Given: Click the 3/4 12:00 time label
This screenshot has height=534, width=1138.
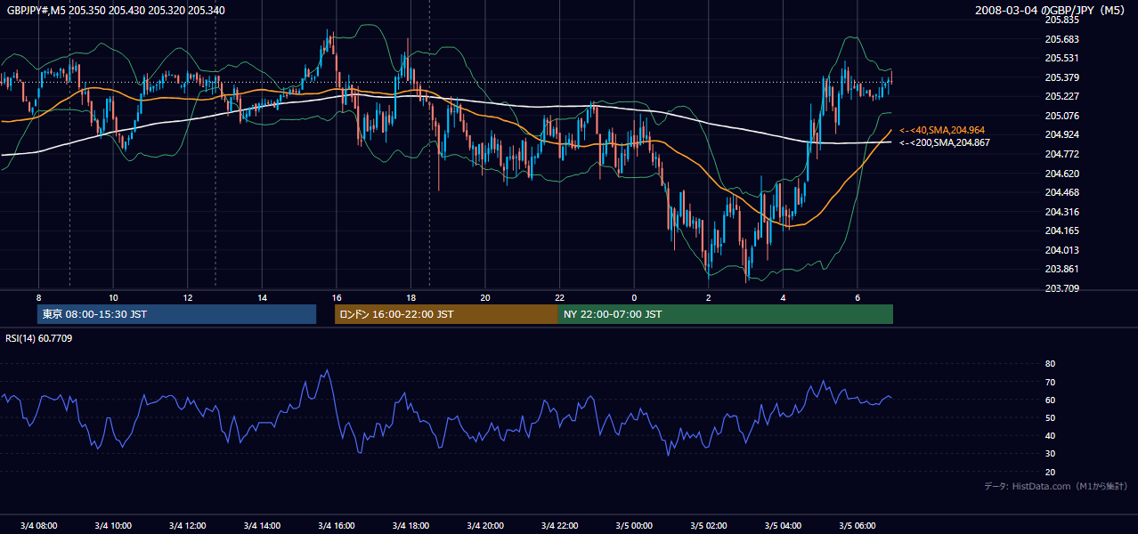Looking at the screenshot, I should coord(187,525).
